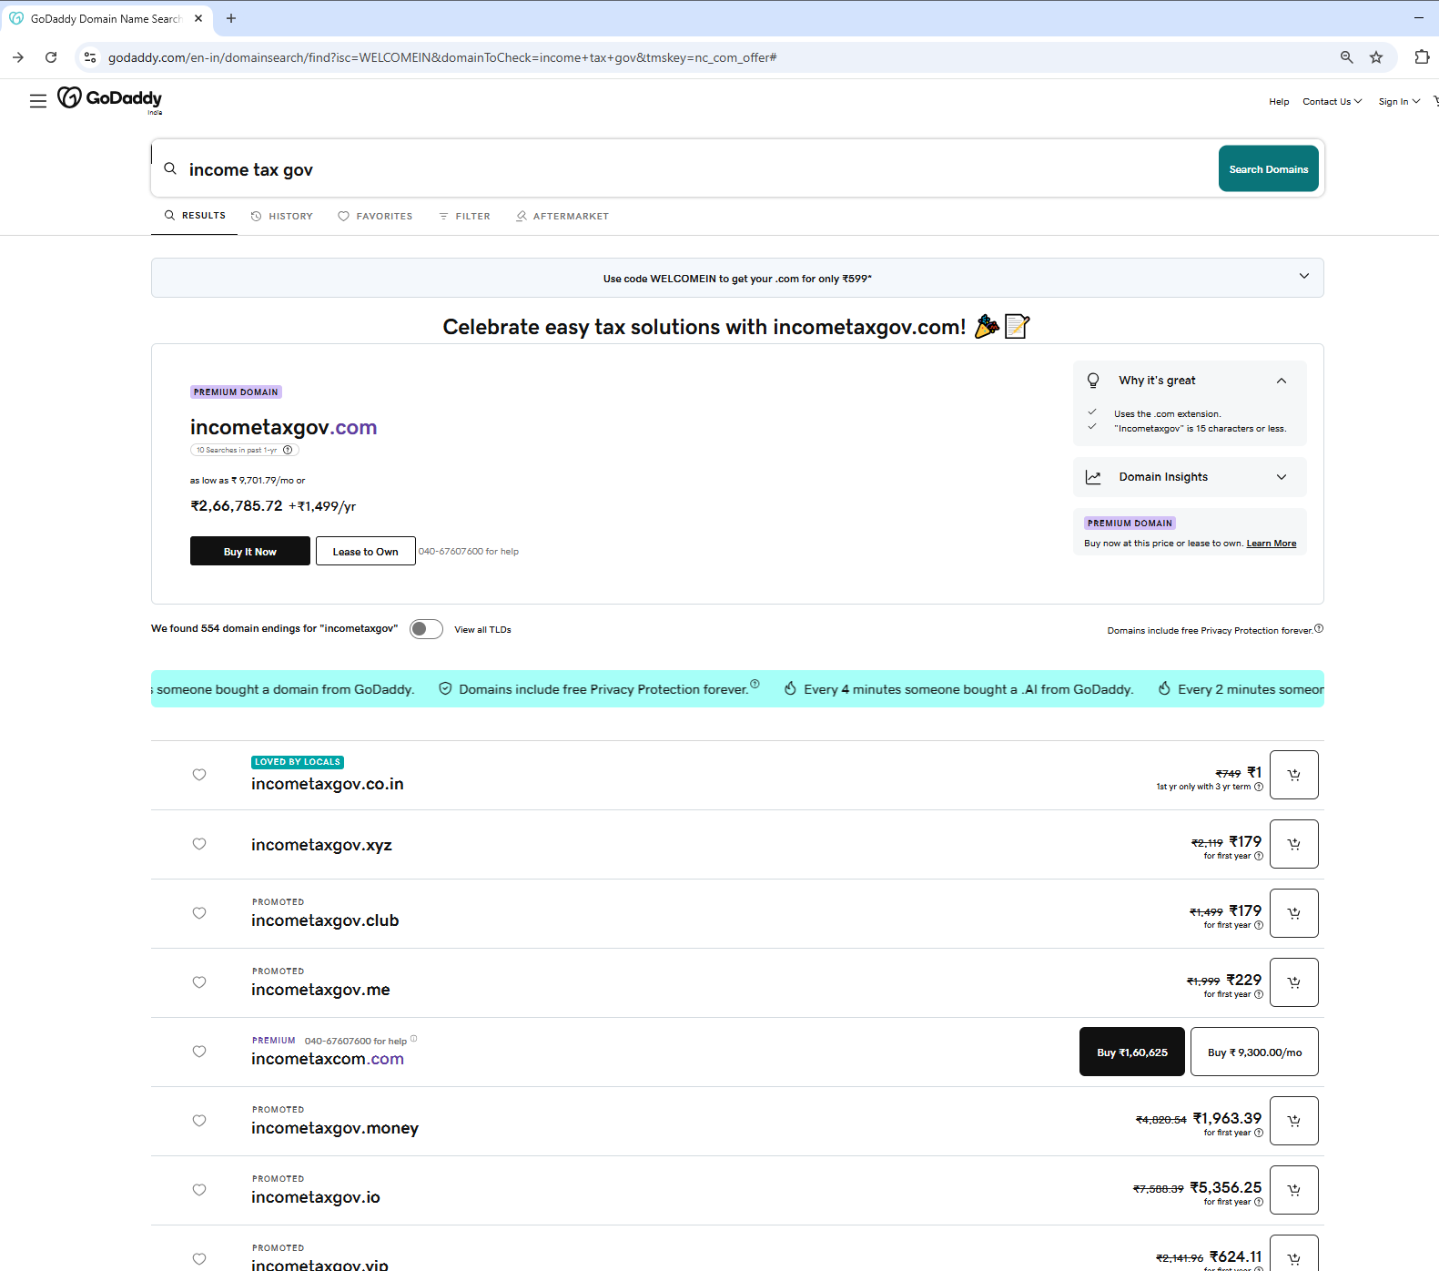Toggle the View all TLDs switch
The height and width of the screenshot is (1271, 1439).
(426, 629)
